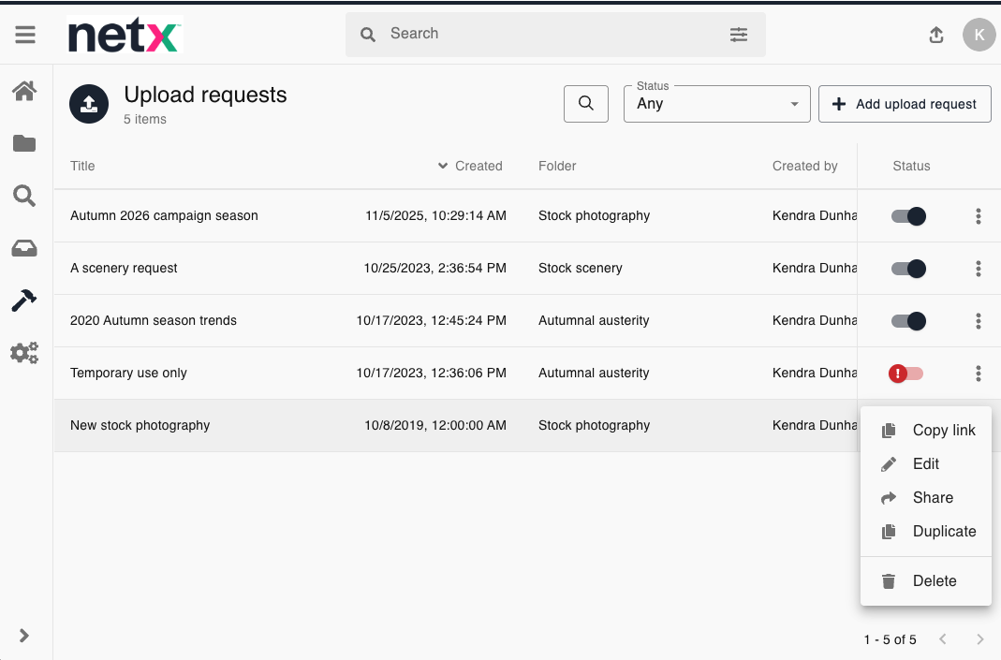Click the search button beside Status filter
The width and height of the screenshot is (1001, 660).
tap(586, 104)
